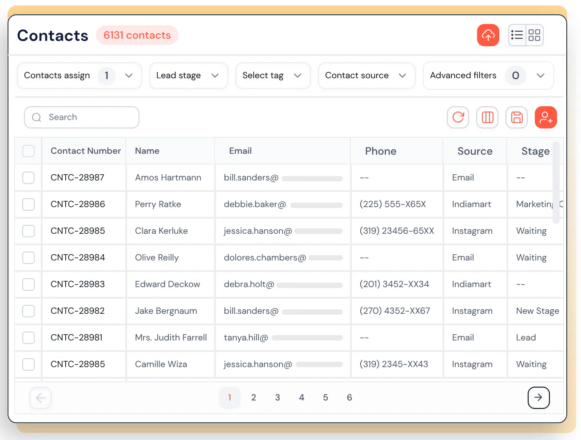Select the Clara Kerluke row checkbox
This screenshot has width=581, height=440.
(x=28, y=231)
